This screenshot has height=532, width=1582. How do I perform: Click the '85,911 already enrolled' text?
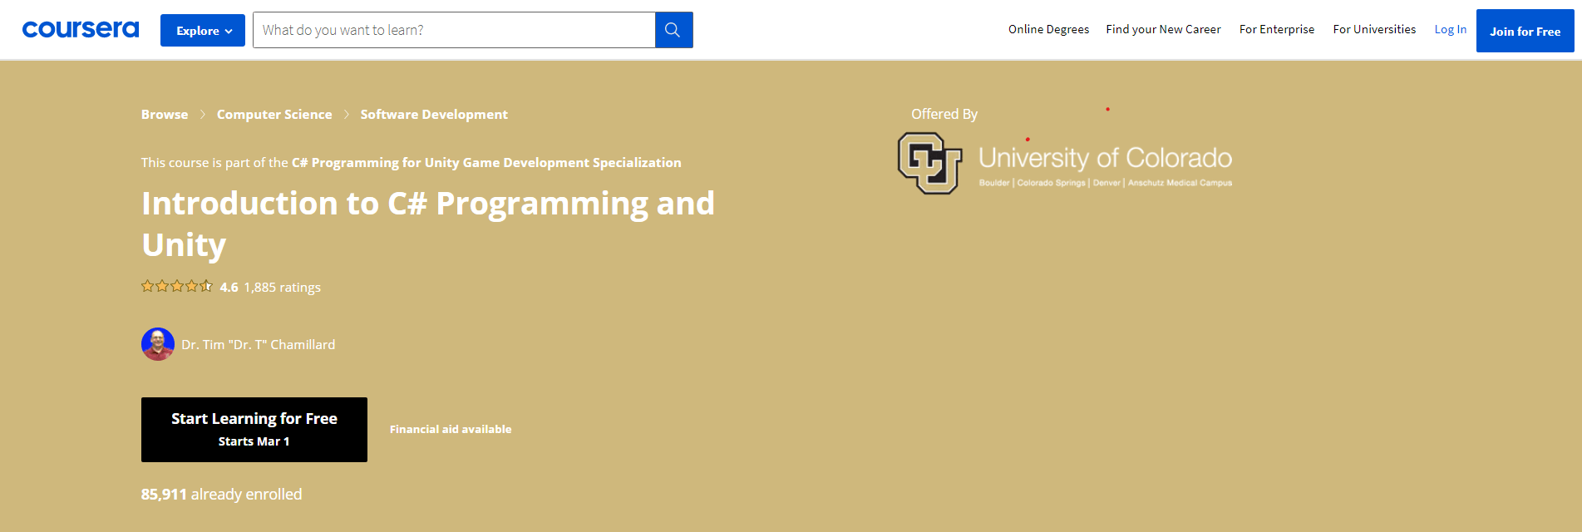click(221, 495)
